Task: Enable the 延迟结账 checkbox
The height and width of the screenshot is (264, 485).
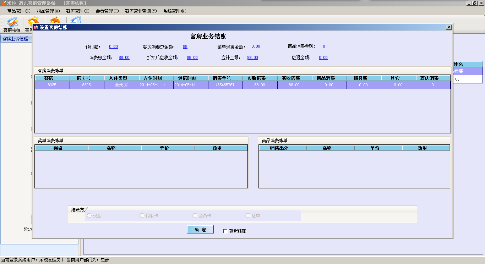Action: coord(225,231)
